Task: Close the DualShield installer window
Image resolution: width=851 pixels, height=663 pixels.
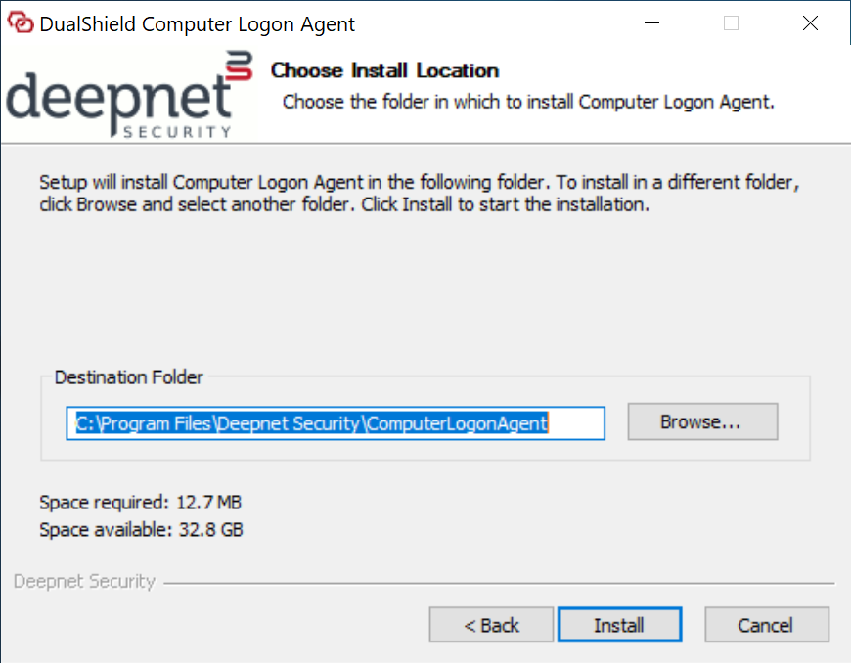Action: 810,24
